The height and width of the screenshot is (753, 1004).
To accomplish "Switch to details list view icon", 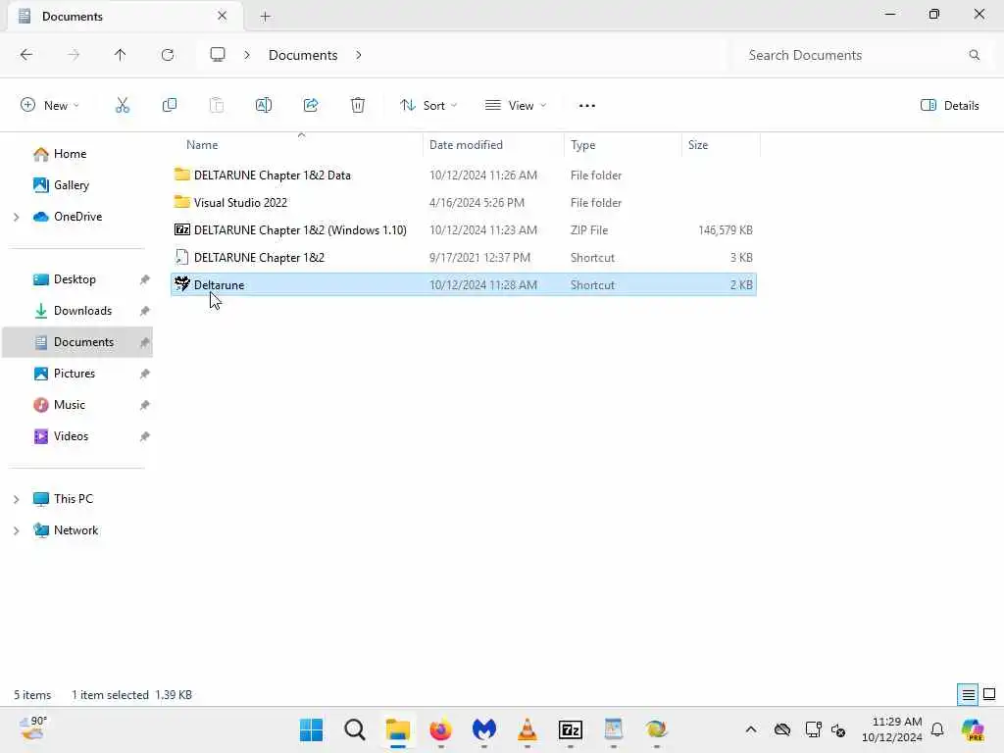I will pos(968,695).
